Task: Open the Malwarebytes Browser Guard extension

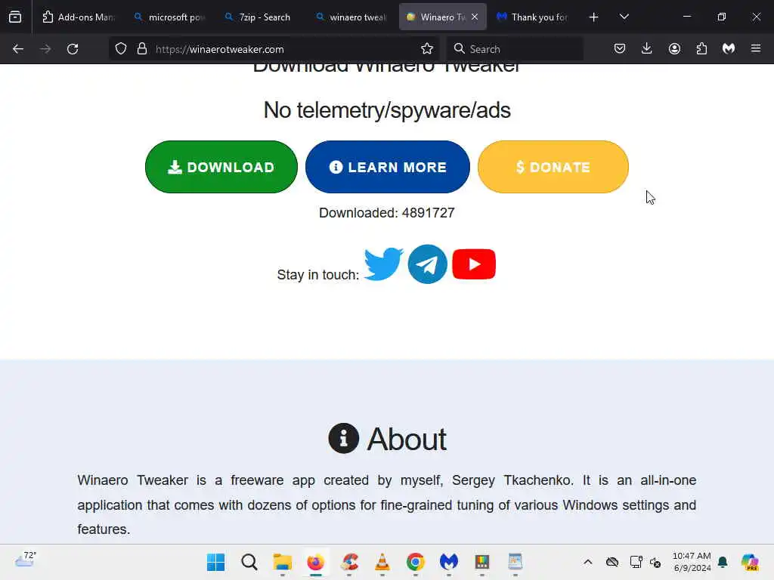Action: [x=729, y=49]
